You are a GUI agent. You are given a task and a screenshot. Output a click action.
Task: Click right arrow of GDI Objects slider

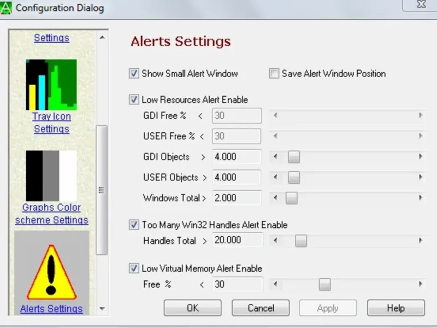tap(421, 156)
